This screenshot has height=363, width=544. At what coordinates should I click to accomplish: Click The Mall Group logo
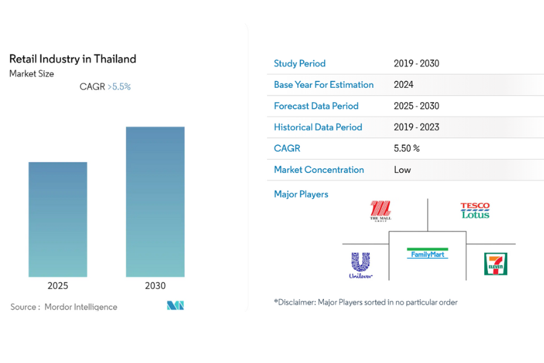pos(381,211)
